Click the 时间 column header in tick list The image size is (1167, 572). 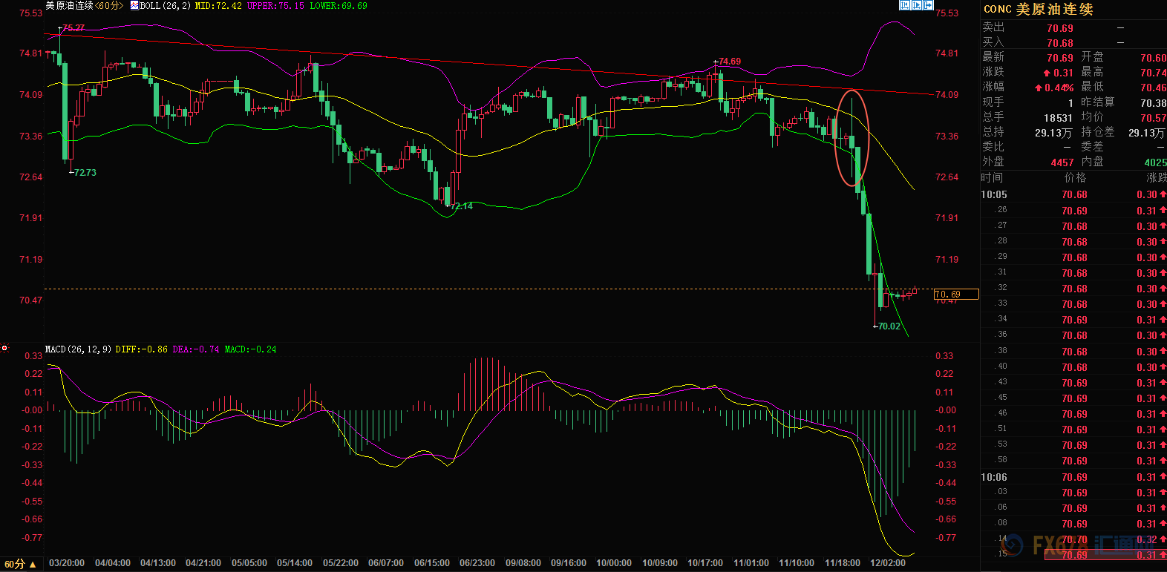[x=992, y=177]
